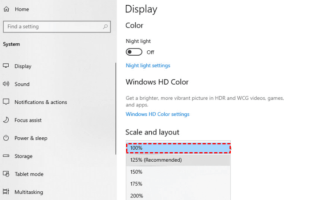Select 100% scale option
Image resolution: width=326 pixels, height=200 pixels.
click(178, 148)
